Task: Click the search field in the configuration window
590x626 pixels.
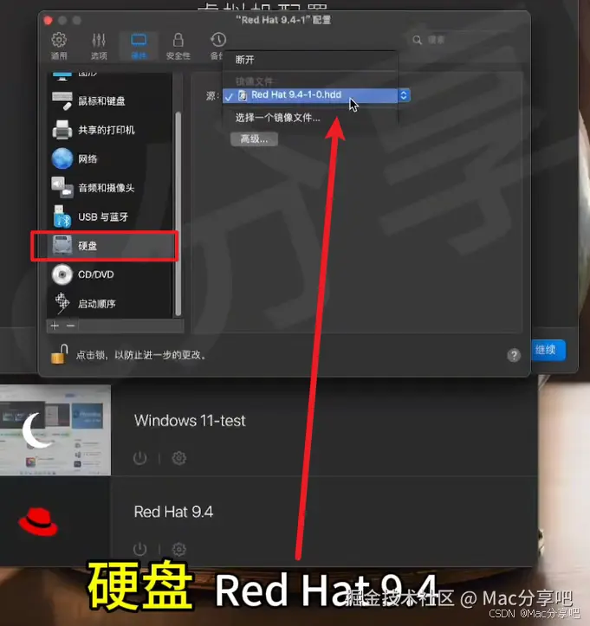Action: click(x=464, y=40)
